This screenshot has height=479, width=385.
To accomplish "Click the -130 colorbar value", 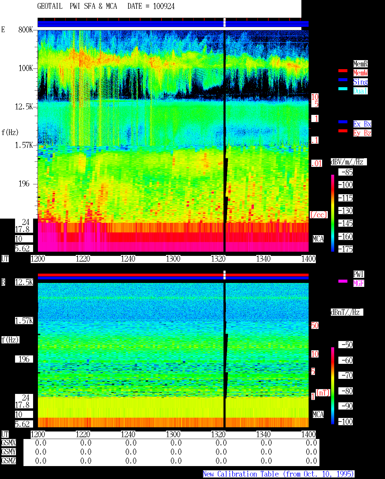I will pyautogui.click(x=346, y=210).
